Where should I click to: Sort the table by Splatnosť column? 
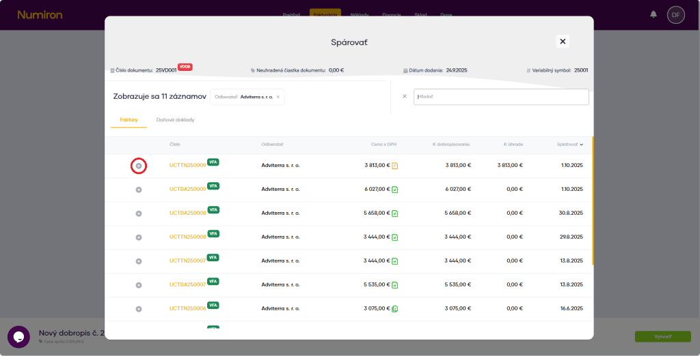coord(569,145)
